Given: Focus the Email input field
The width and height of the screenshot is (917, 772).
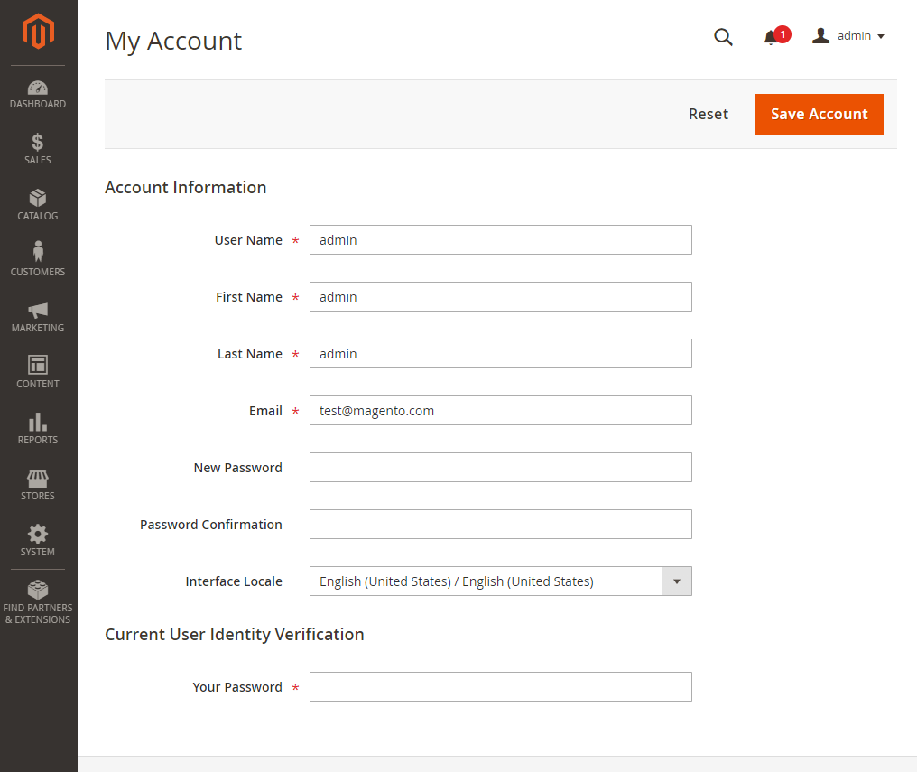Looking at the screenshot, I should pyautogui.click(x=500, y=411).
